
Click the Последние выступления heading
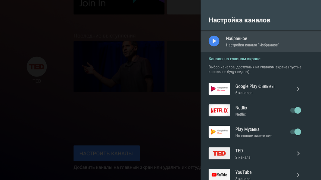pyautogui.click(x=104, y=36)
